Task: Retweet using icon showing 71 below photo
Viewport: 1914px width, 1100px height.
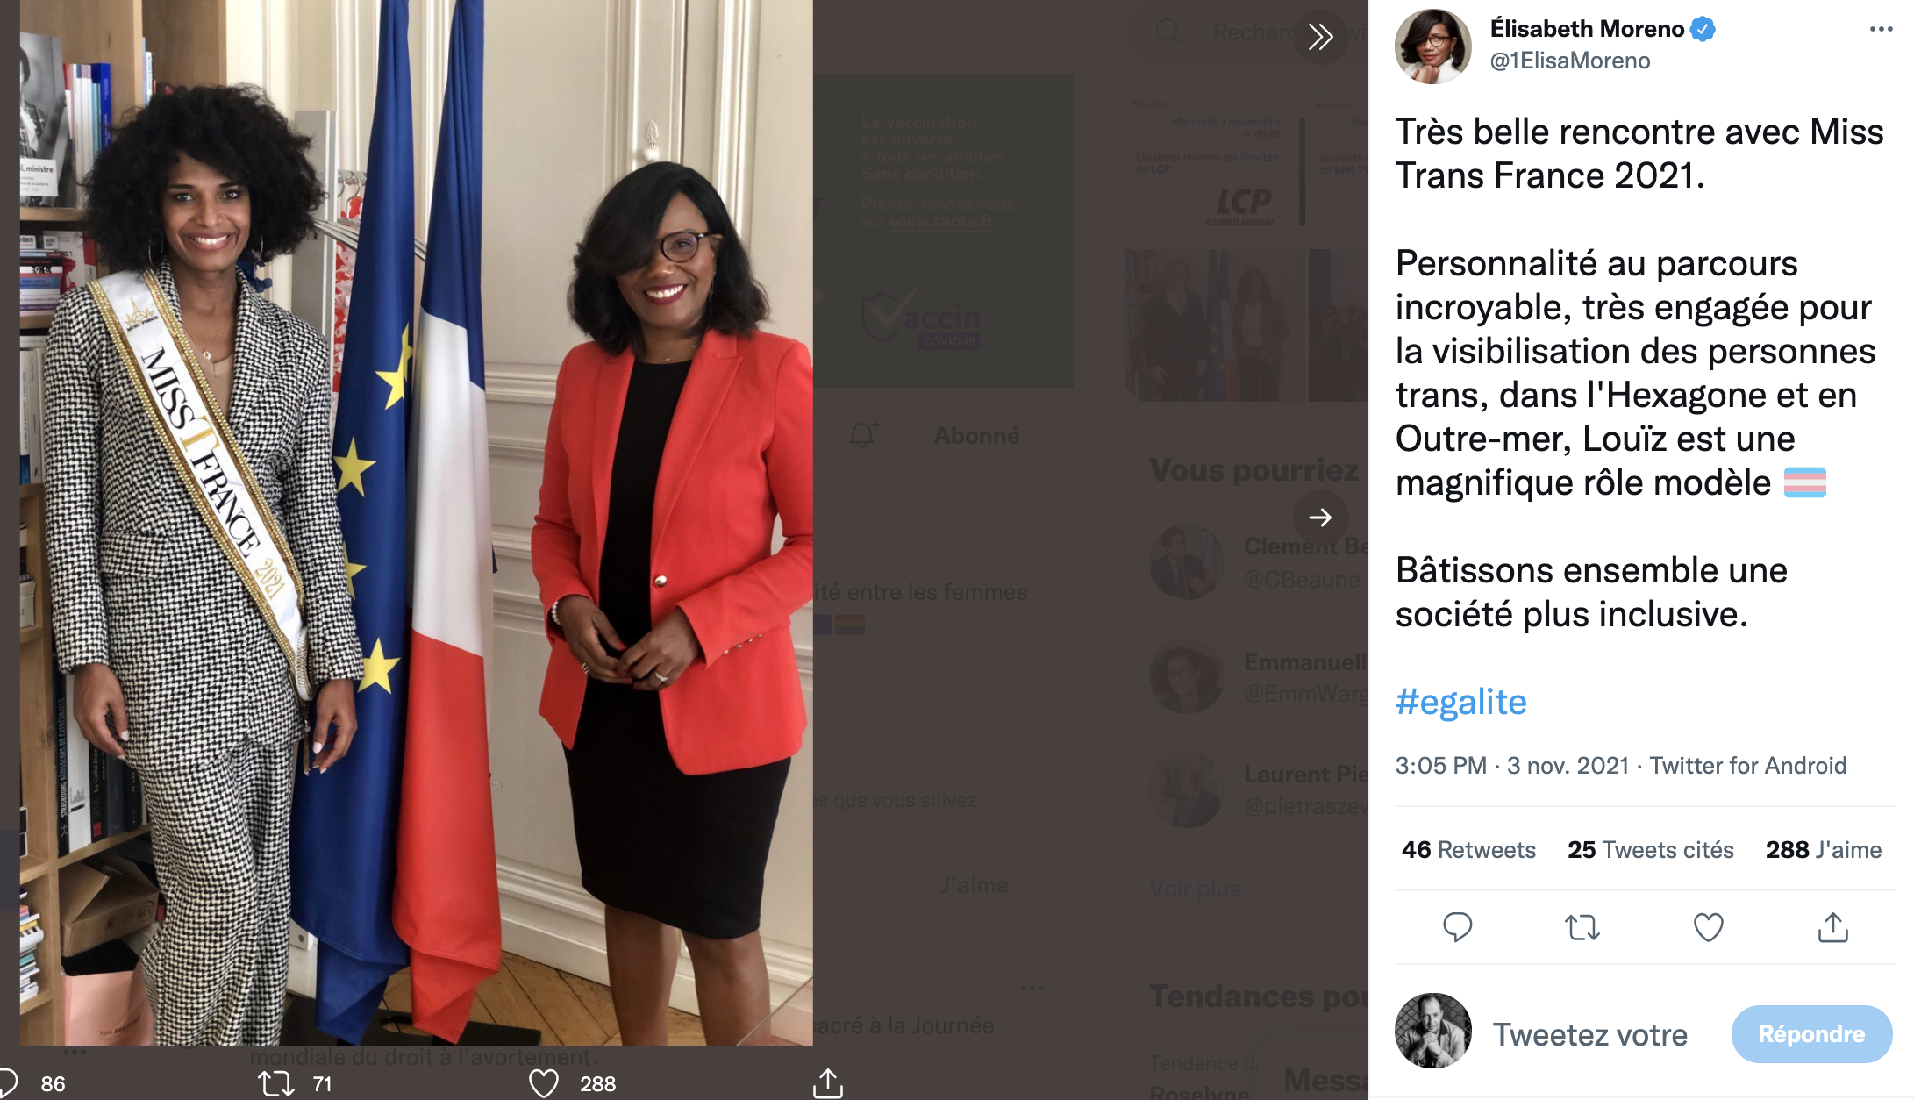Action: [x=276, y=1083]
